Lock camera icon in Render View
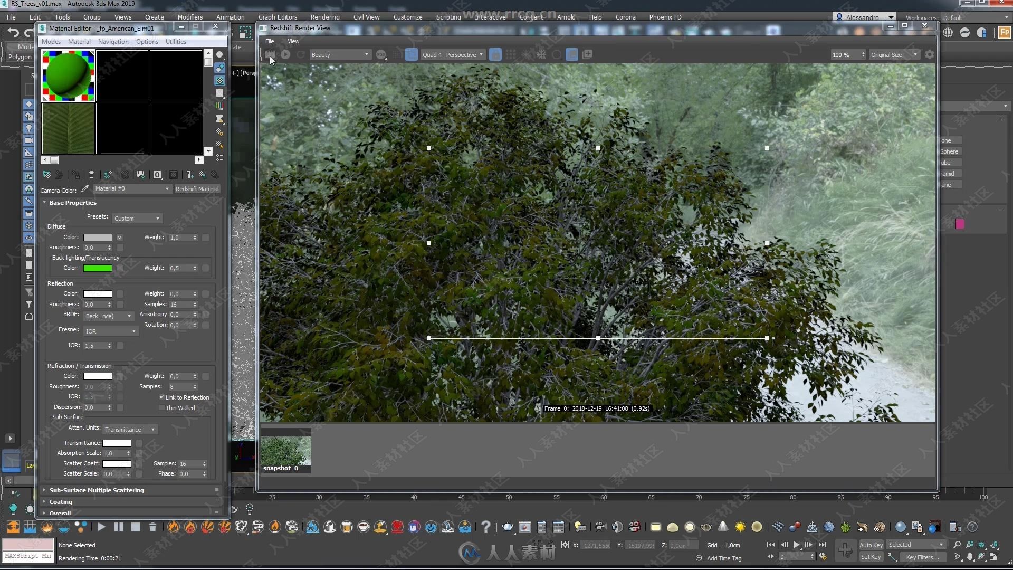Screen dimensions: 1013x570 (x=495, y=54)
